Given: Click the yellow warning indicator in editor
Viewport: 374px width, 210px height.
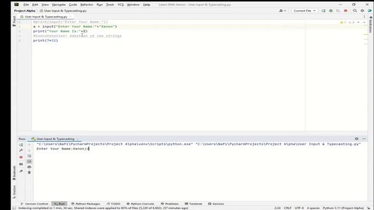Looking at the screenshot, I should (x=343, y=22).
